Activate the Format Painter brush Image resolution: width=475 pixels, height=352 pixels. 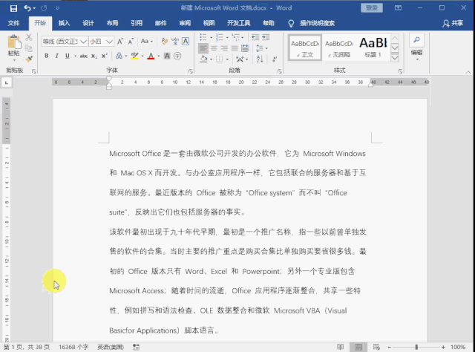tap(29, 59)
